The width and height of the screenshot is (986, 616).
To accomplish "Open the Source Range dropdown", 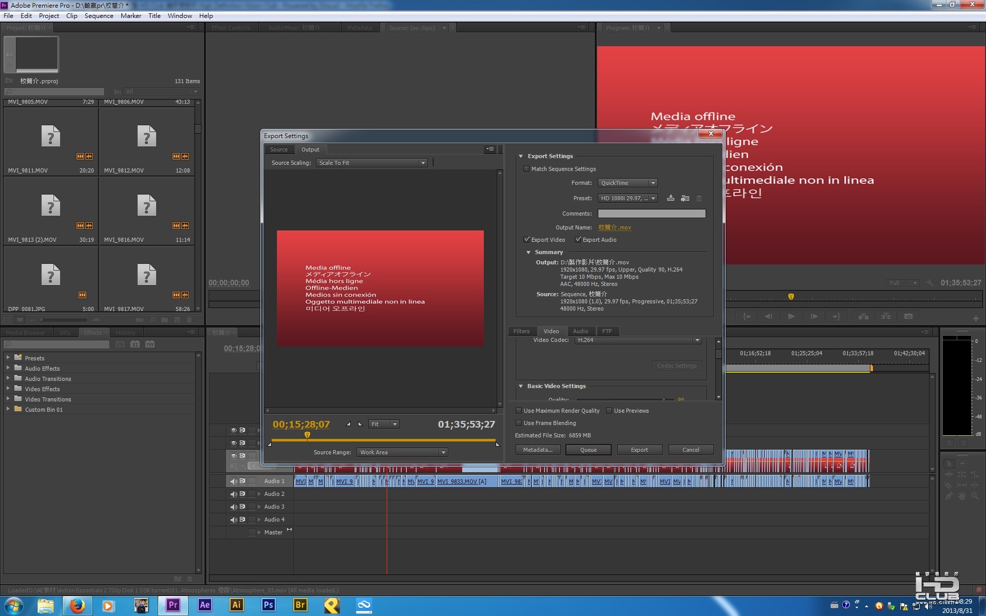I will click(x=402, y=452).
